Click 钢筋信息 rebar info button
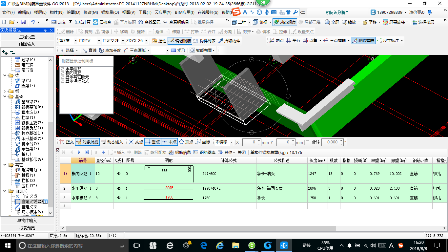The image size is (448, 252). (180, 152)
